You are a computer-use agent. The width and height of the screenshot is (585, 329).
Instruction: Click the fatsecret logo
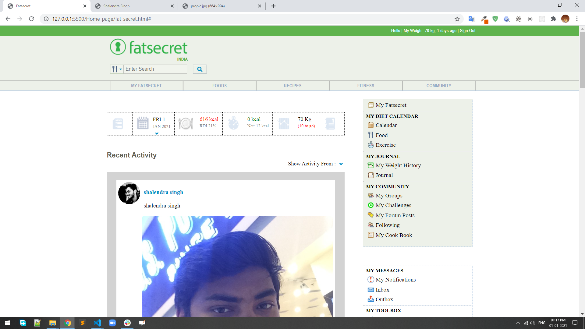(x=149, y=48)
